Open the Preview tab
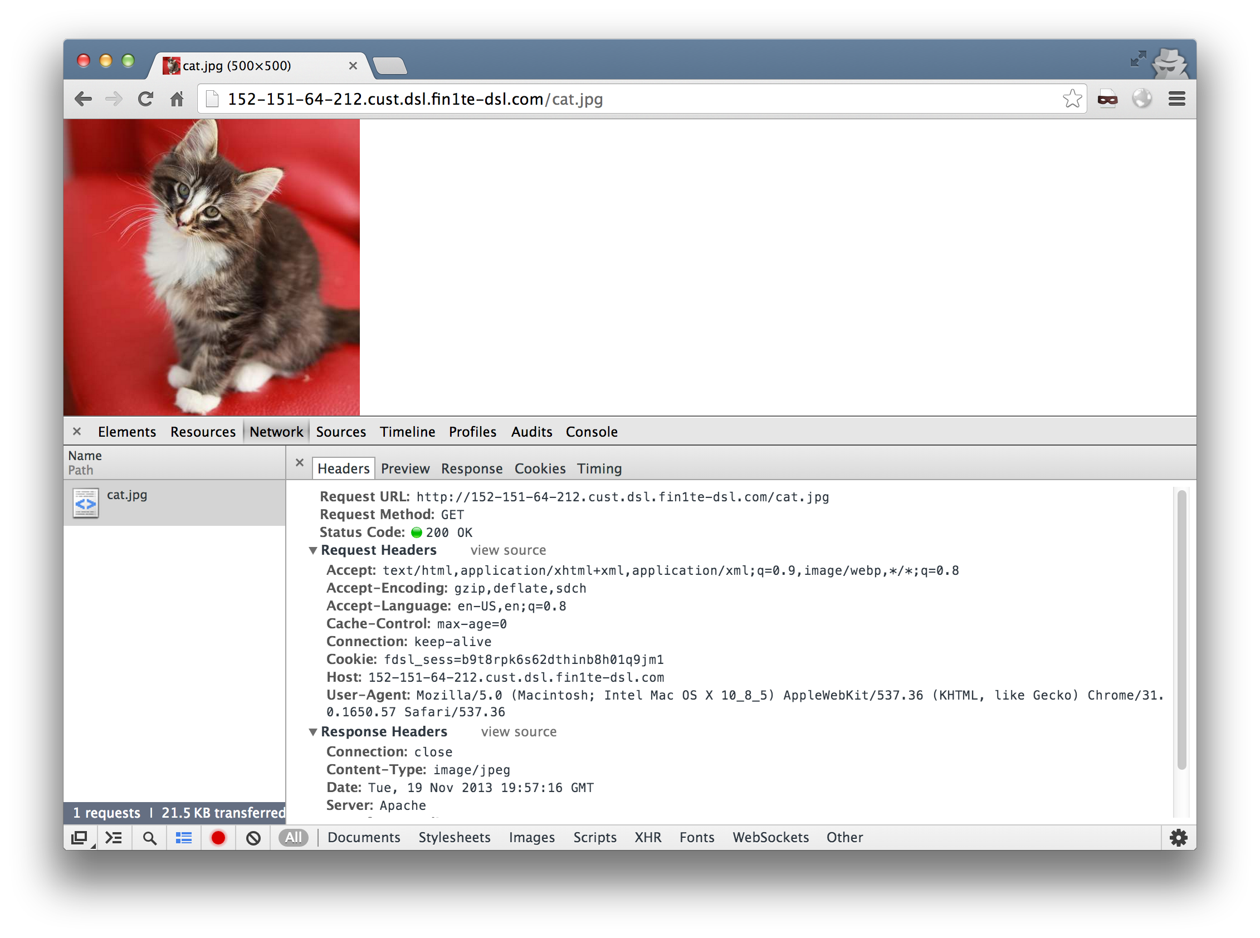This screenshot has height=938, width=1260. click(x=405, y=468)
